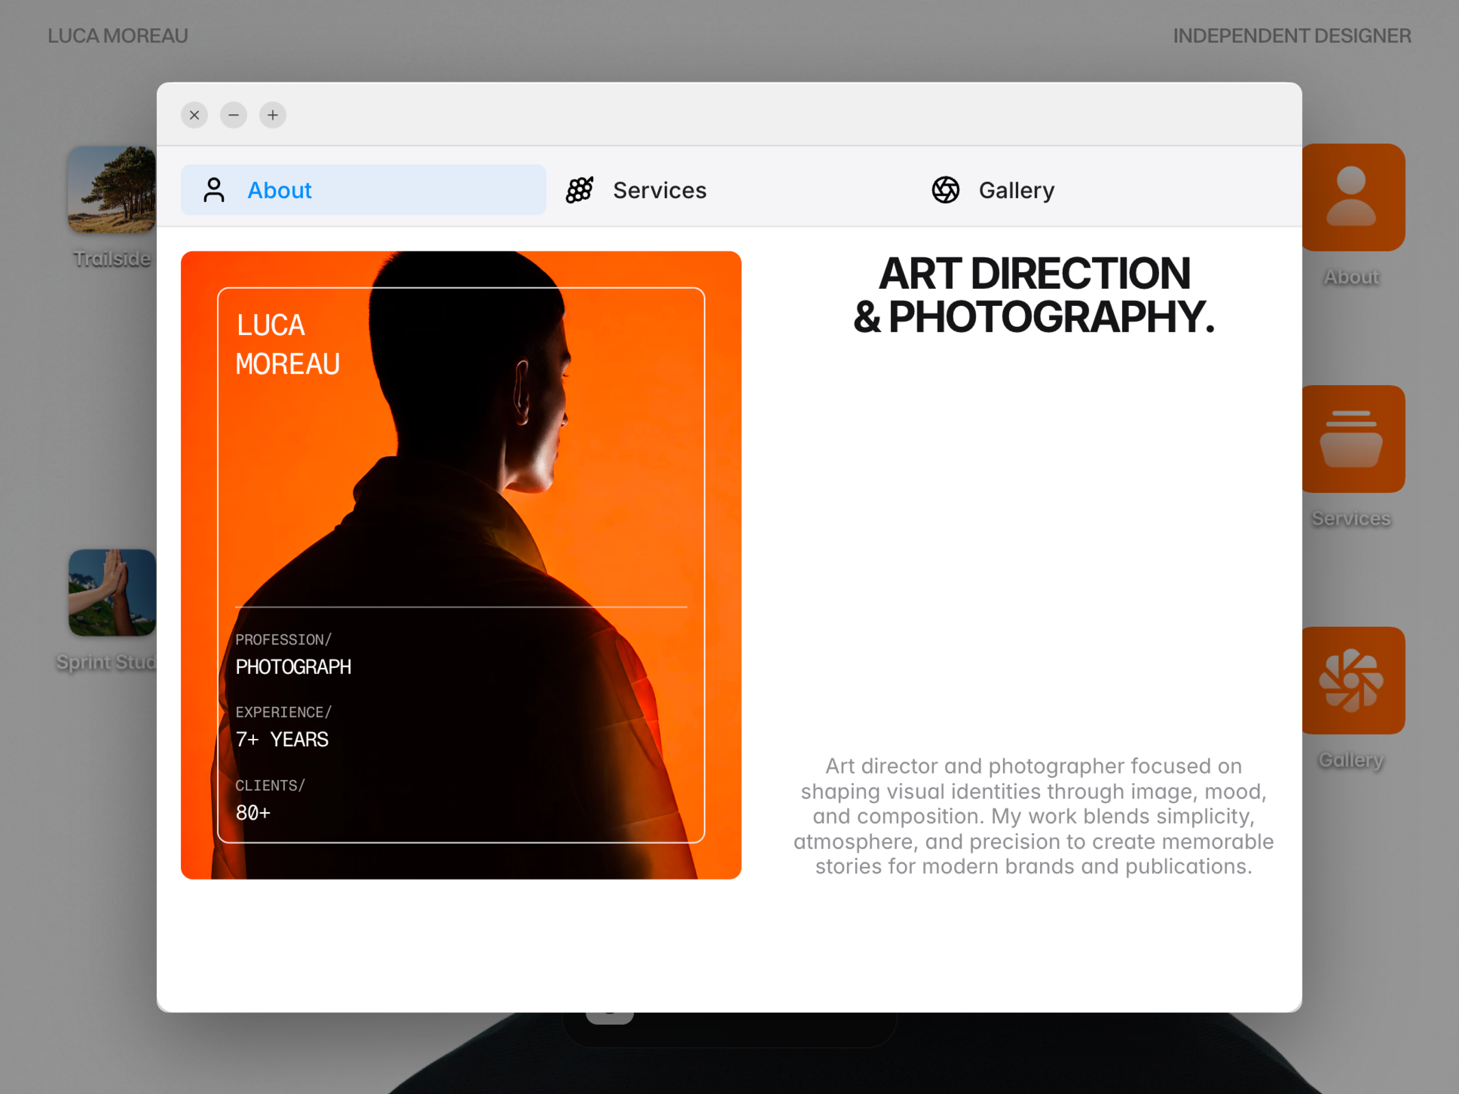The height and width of the screenshot is (1094, 1459).
Task: Open the orange Gallery desktop icon
Action: (x=1353, y=680)
